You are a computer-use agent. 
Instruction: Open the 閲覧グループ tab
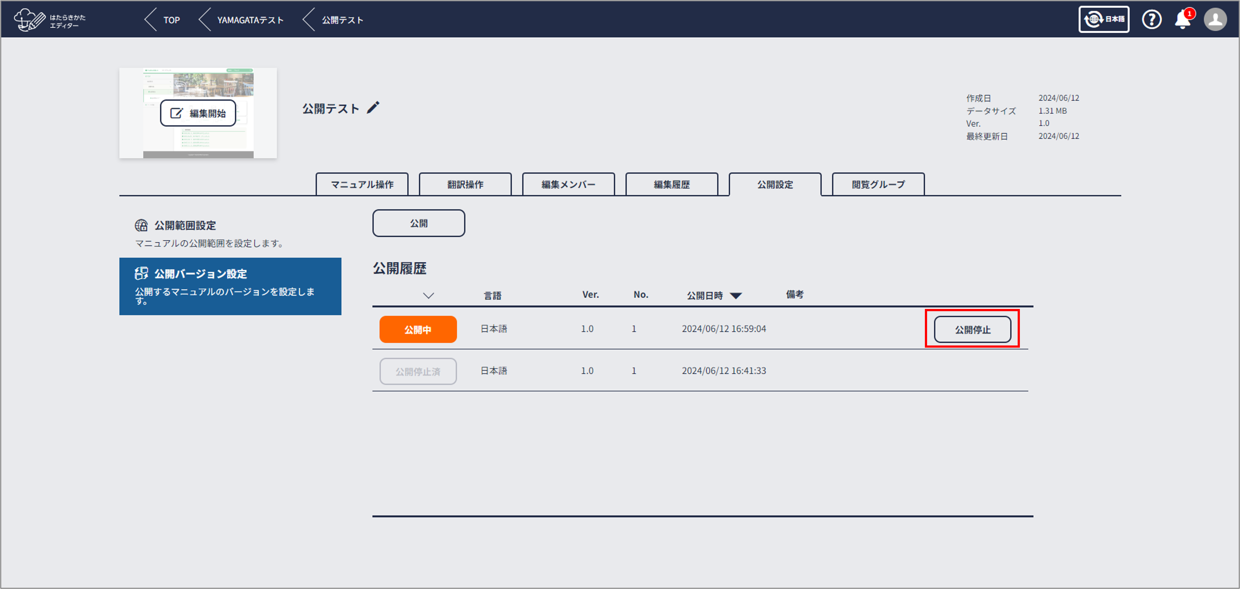point(878,184)
